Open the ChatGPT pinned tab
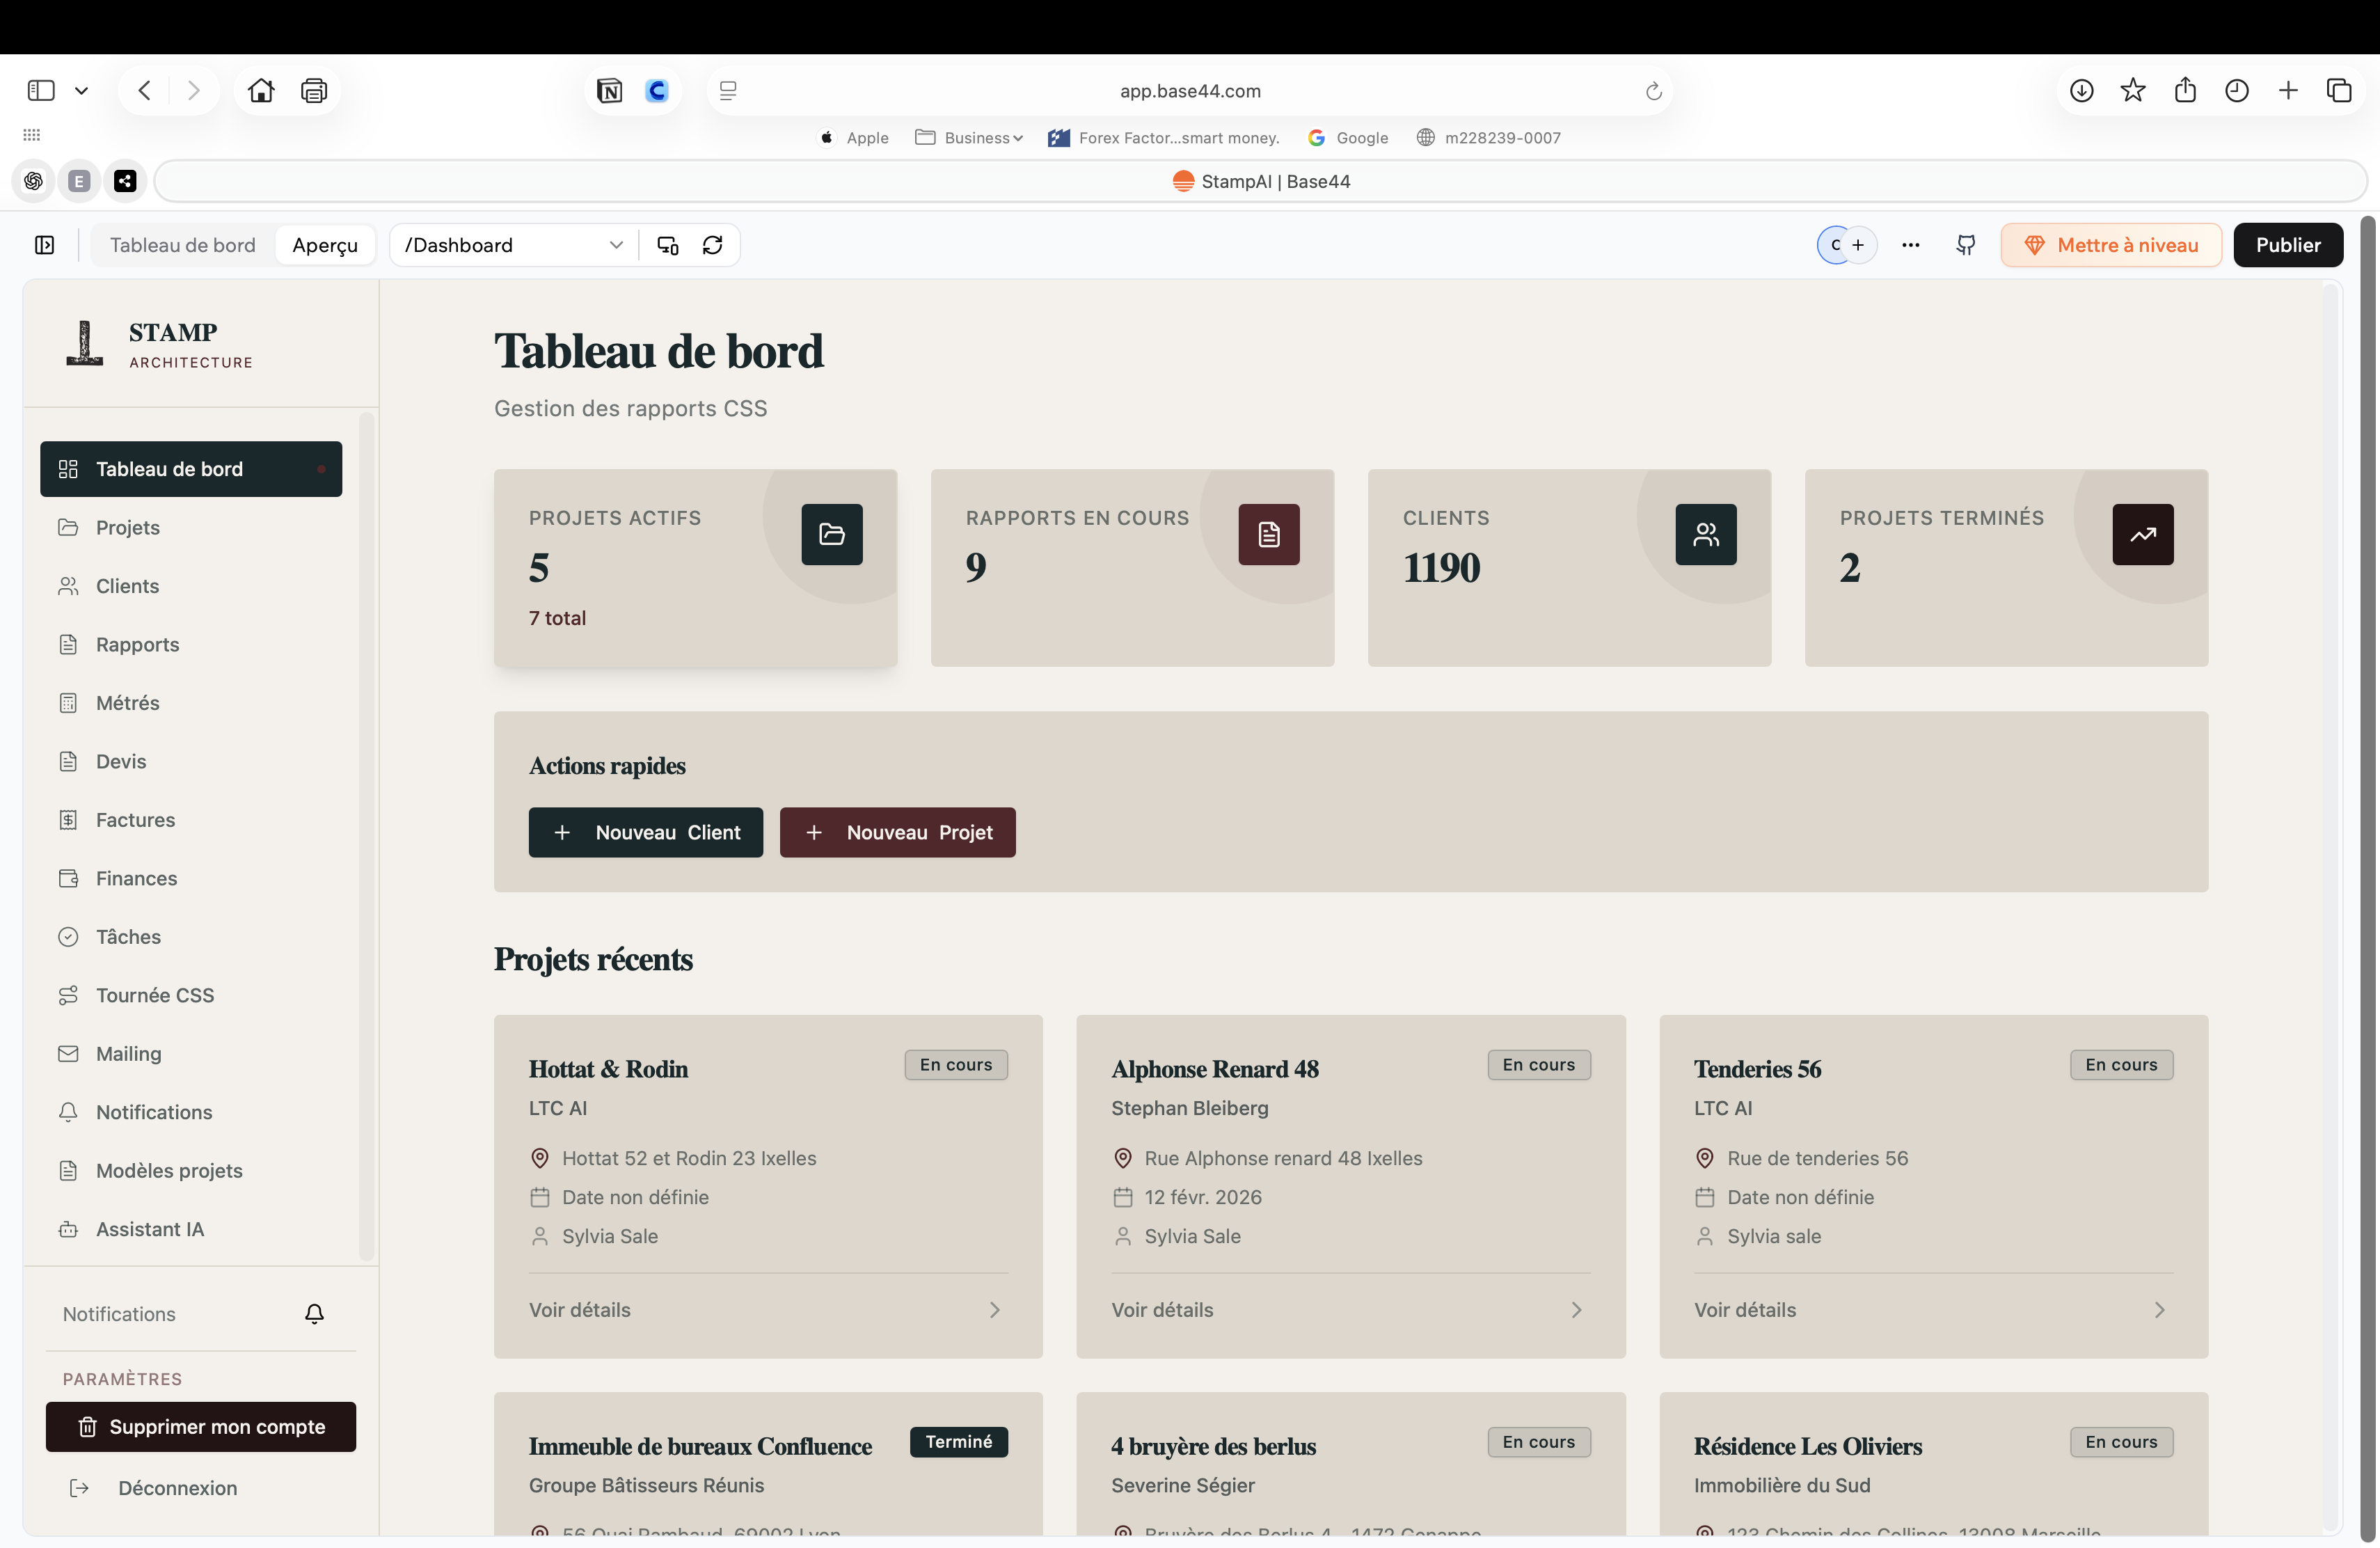 [x=34, y=181]
